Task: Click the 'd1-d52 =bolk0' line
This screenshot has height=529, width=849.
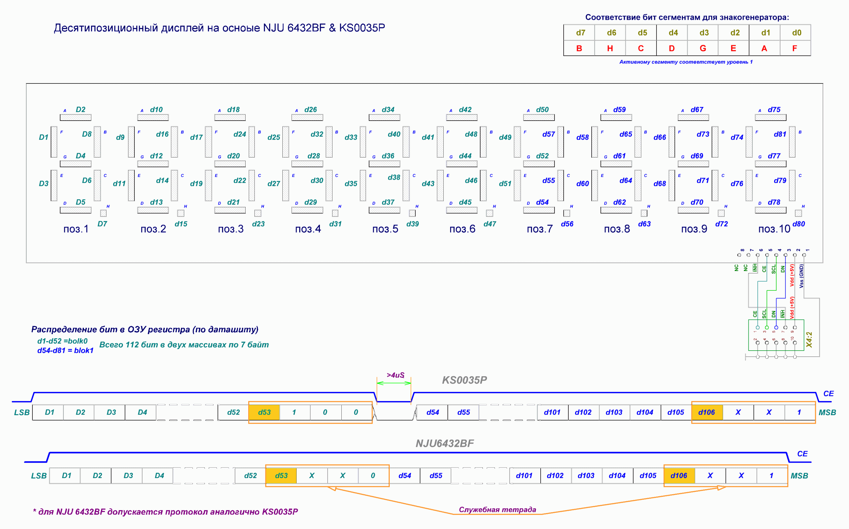Action: click(62, 341)
